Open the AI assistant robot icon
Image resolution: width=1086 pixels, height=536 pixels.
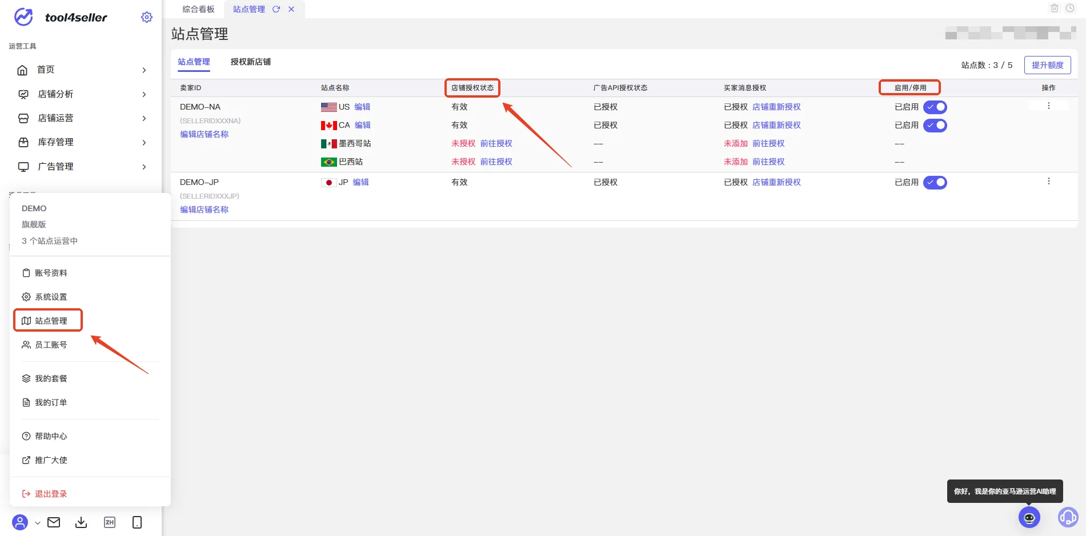1029,517
